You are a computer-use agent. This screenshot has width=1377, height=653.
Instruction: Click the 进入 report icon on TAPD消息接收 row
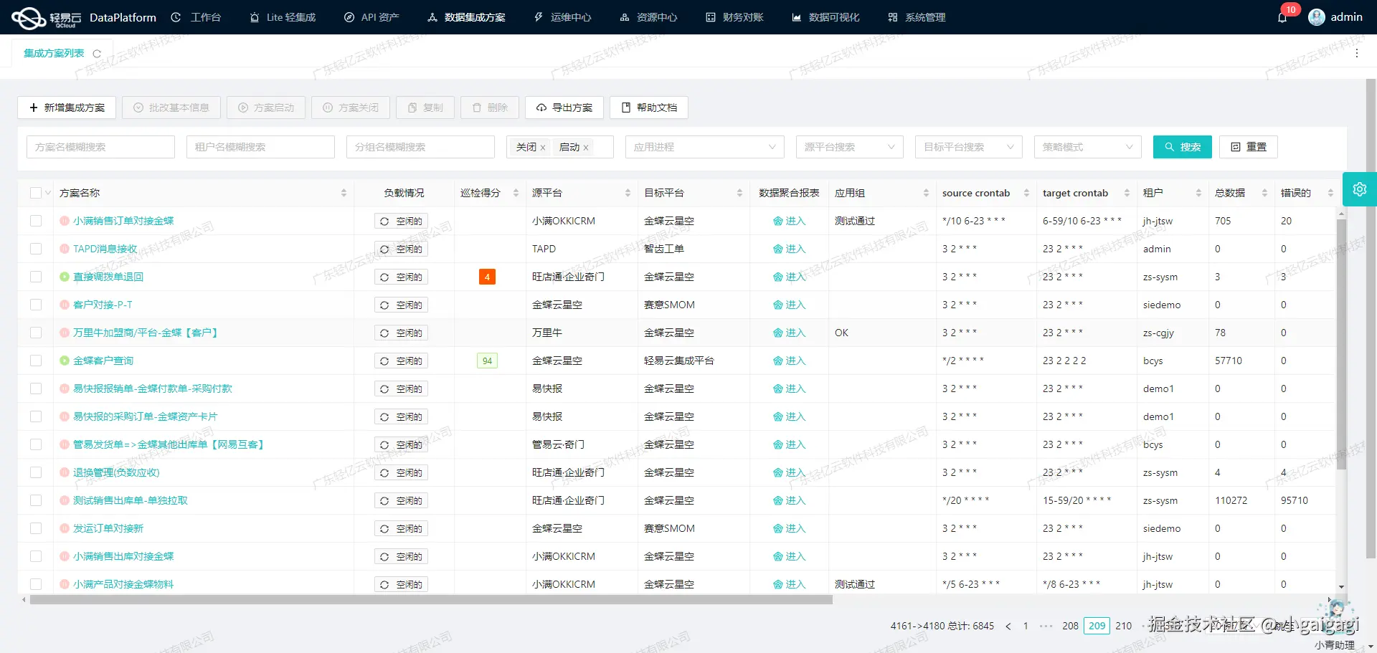778,249
